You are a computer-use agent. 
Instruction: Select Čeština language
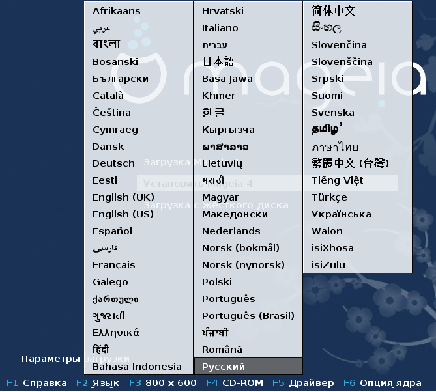111,113
